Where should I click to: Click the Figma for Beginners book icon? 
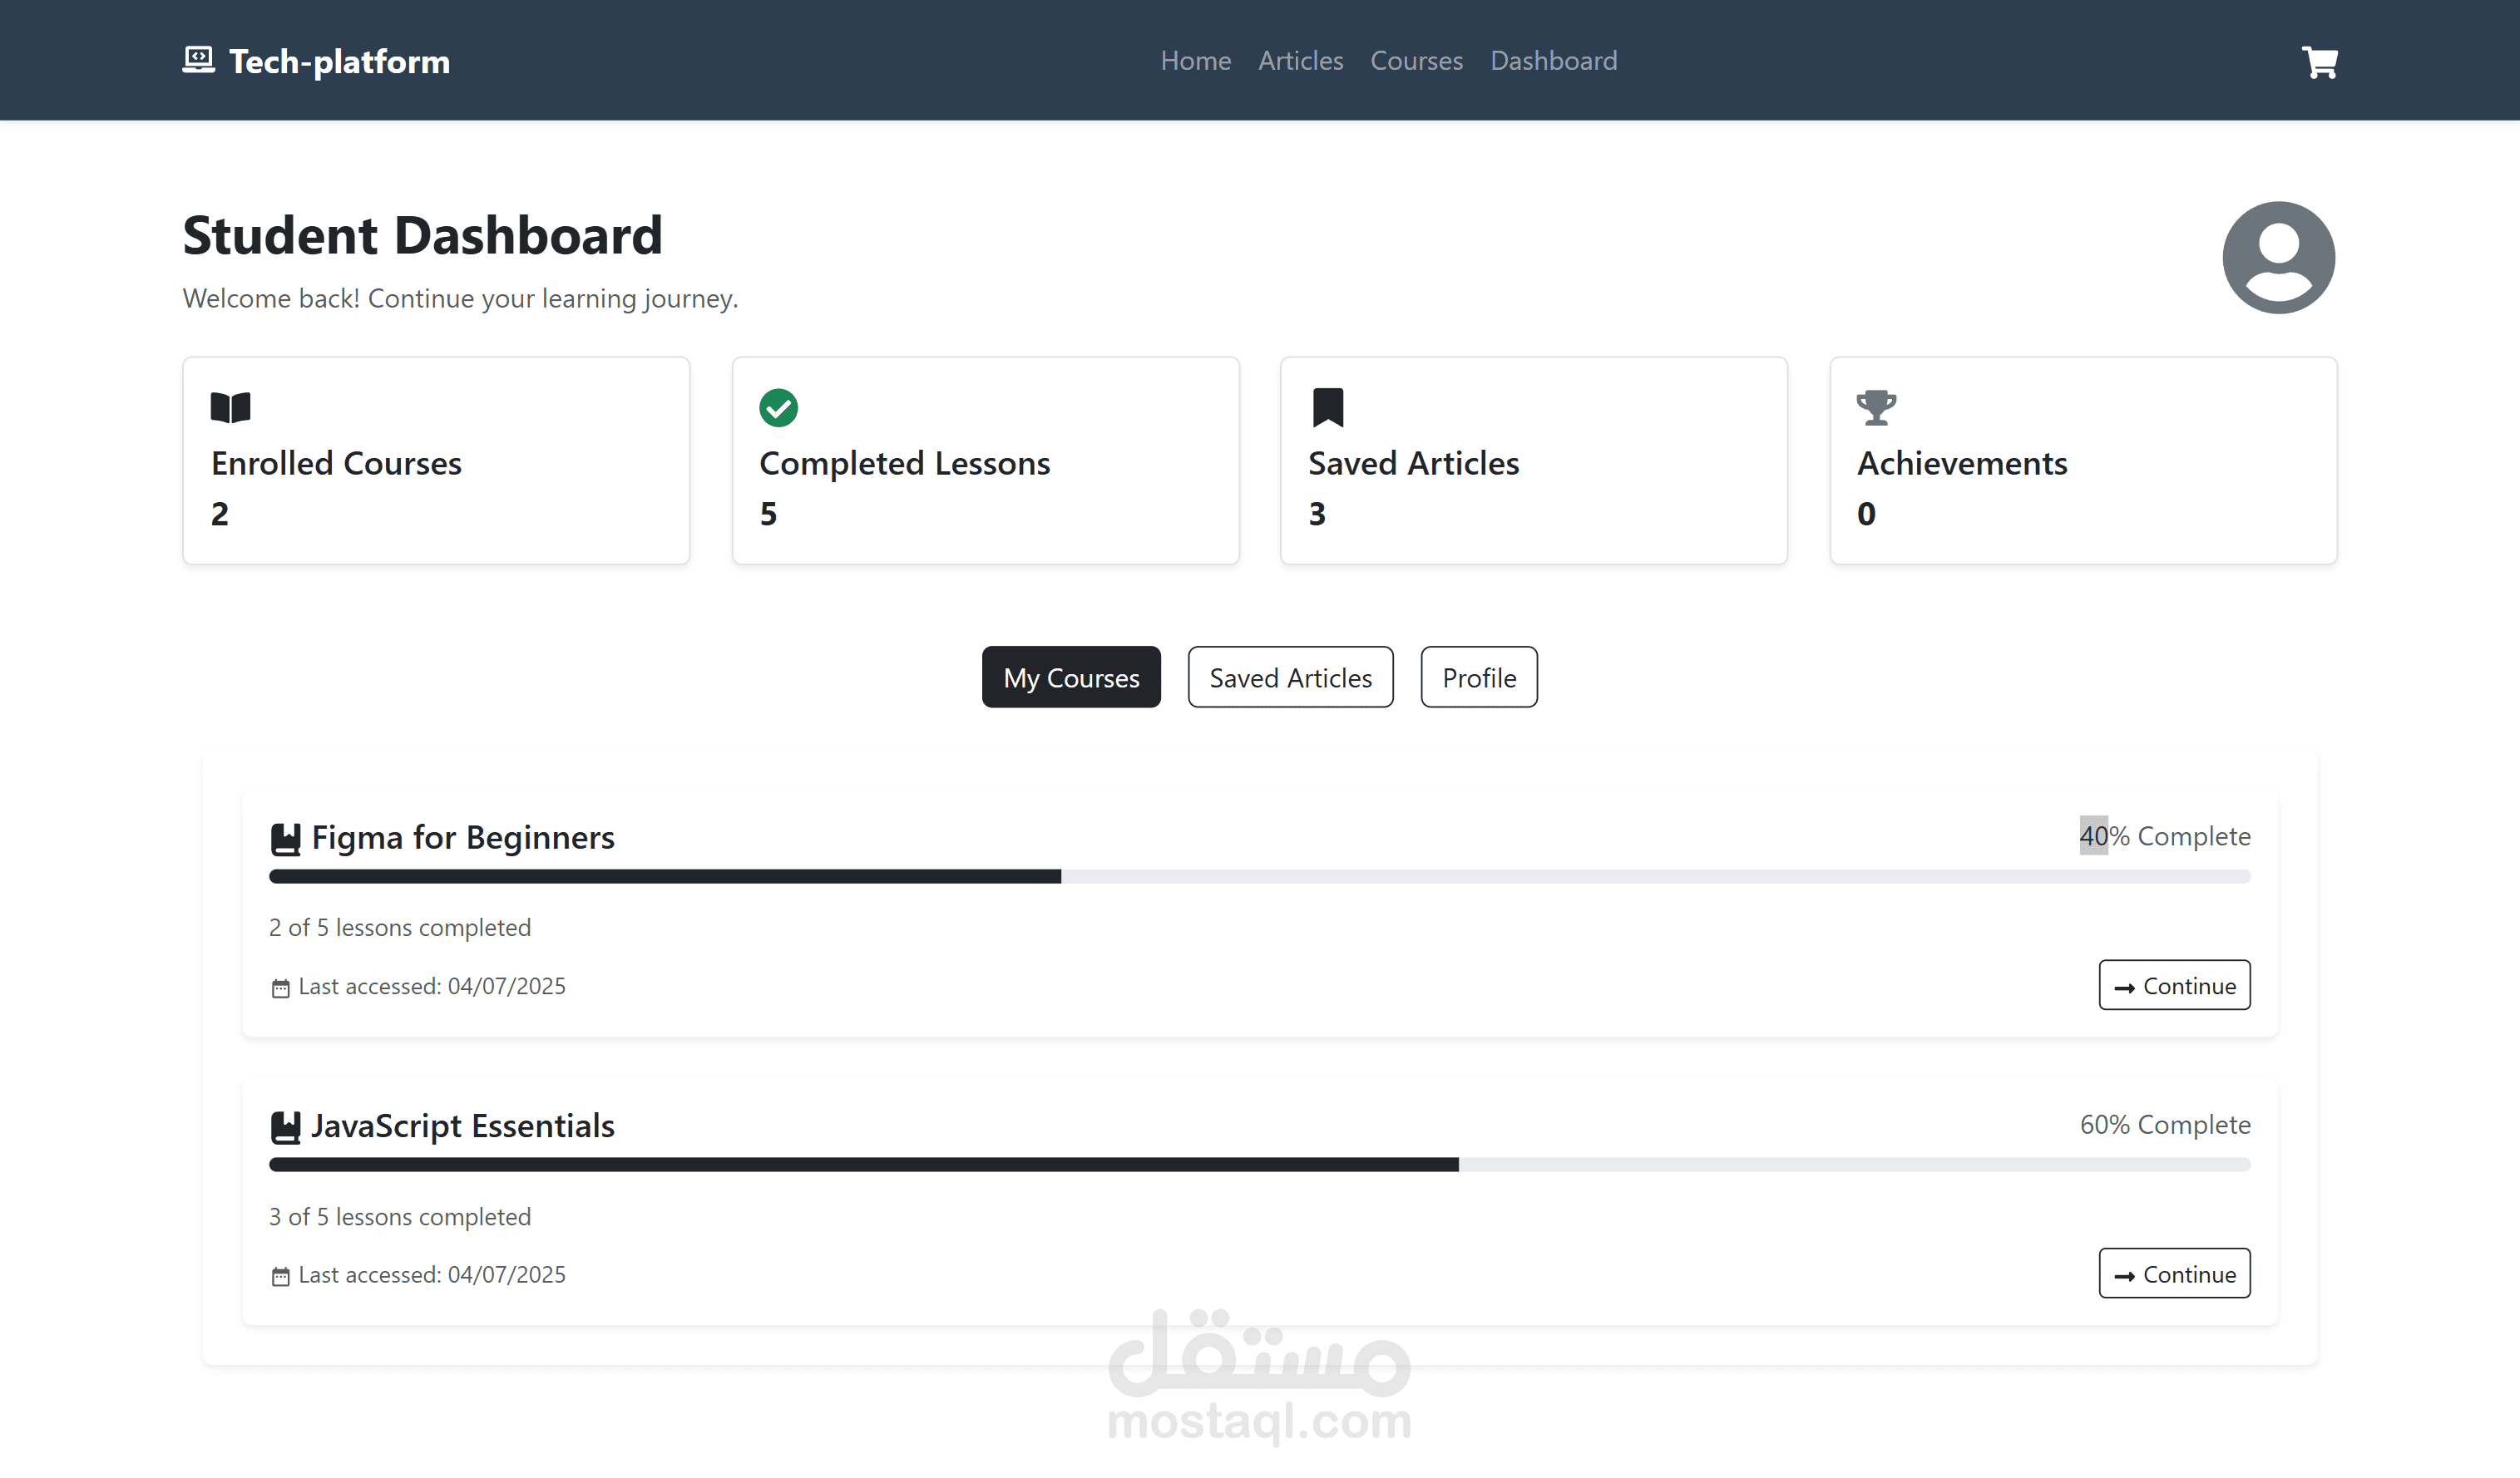pyautogui.click(x=285, y=840)
